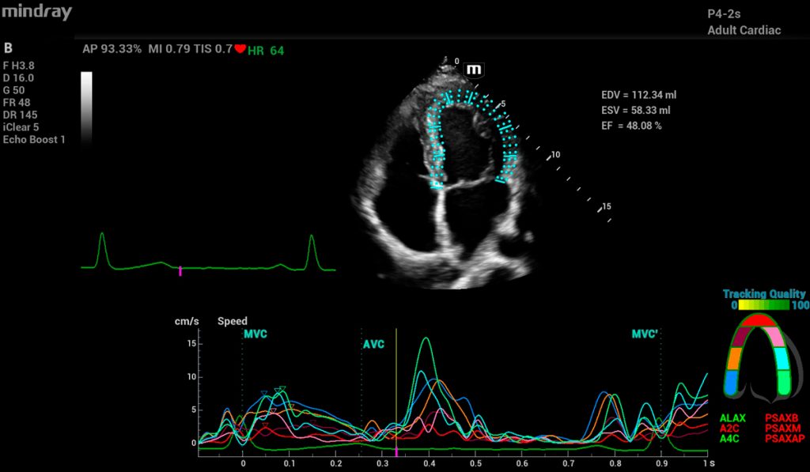Select the cyan mid-right segment
810x472 pixels.
pyautogui.click(x=783, y=358)
